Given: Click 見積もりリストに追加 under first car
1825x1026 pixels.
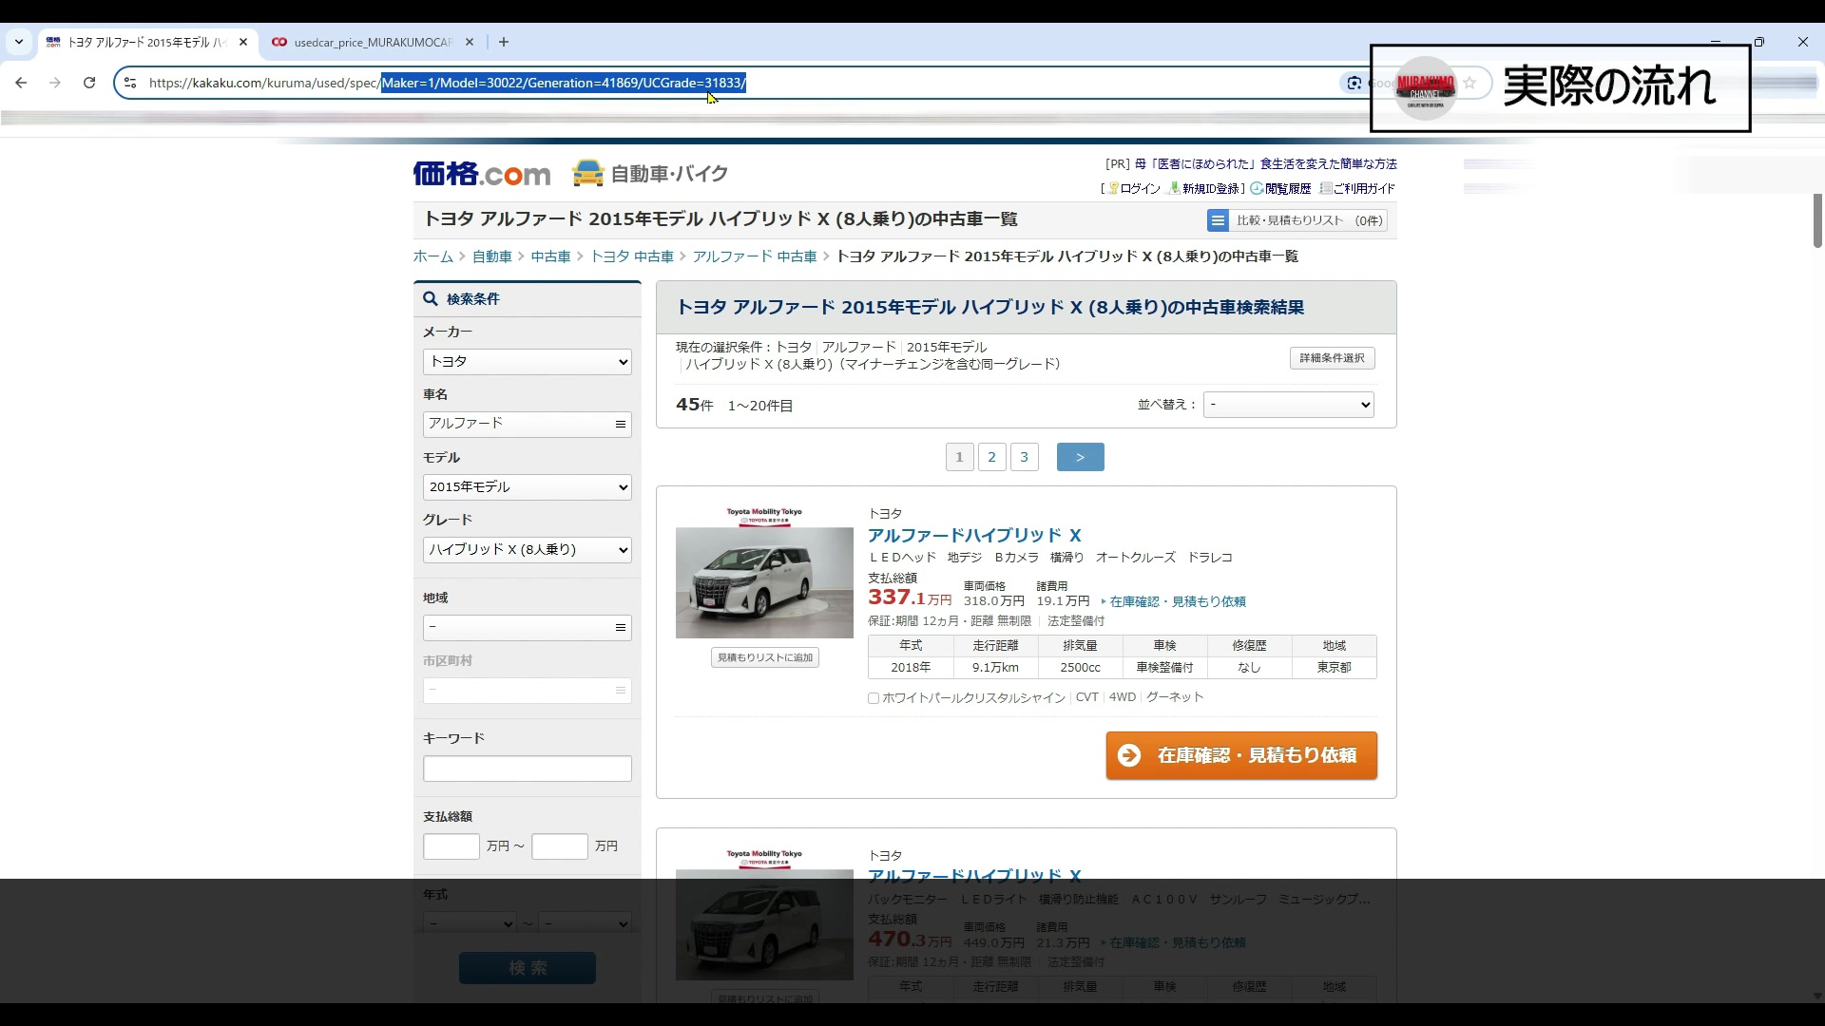Looking at the screenshot, I should pyautogui.click(x=765, y=657).
